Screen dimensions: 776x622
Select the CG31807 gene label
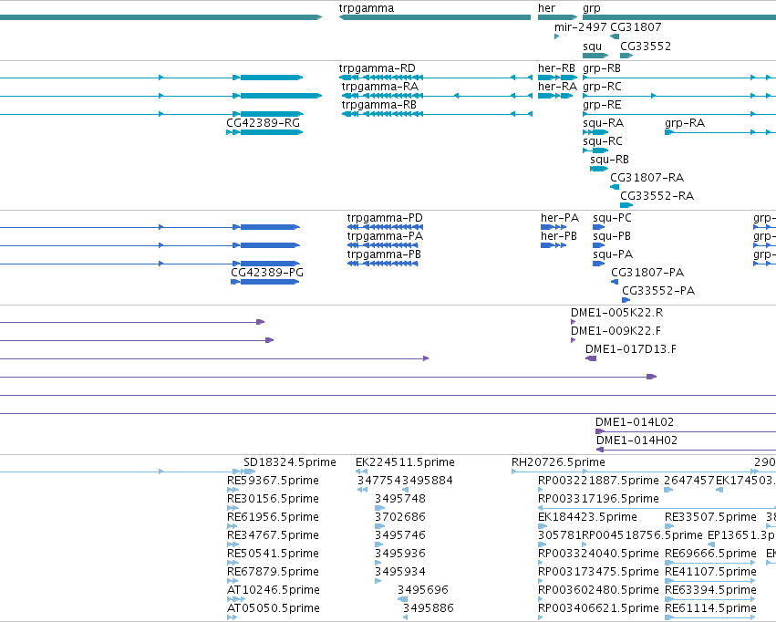click(x=636, y=27)
